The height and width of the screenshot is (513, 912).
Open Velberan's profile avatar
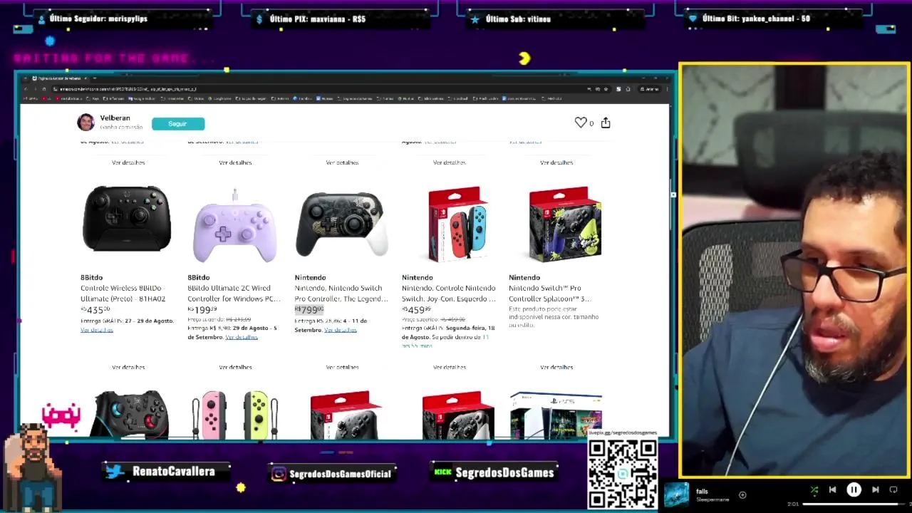[x=85, y=123]
